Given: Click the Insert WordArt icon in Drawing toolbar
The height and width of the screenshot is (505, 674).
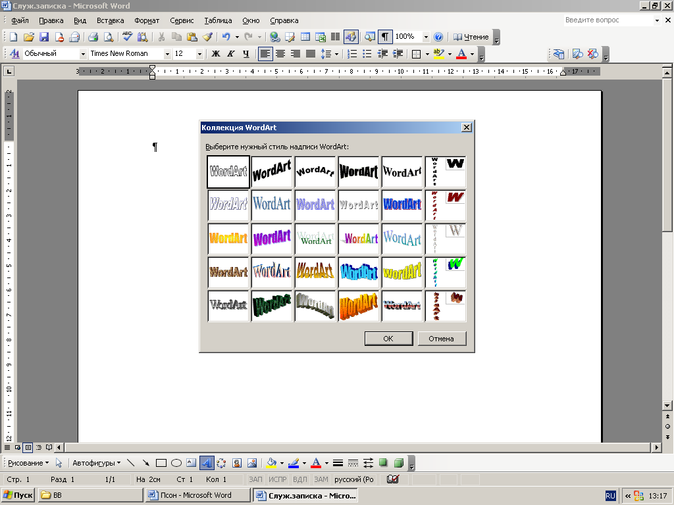Looking at the screenshot, I should [x=207, y=463].
